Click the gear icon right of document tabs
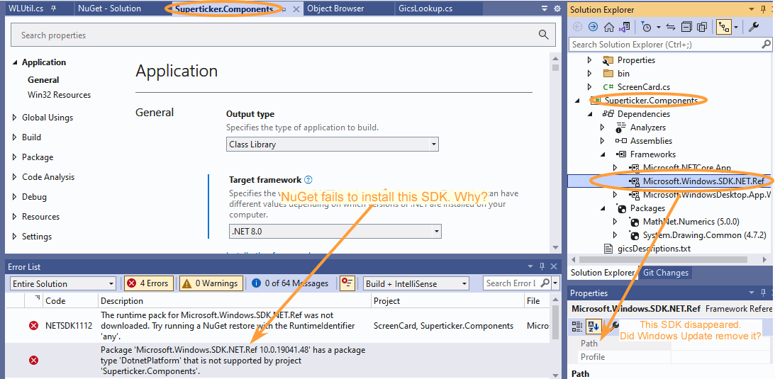The height and width of the screenshot is (379, 775). point(557,9)
